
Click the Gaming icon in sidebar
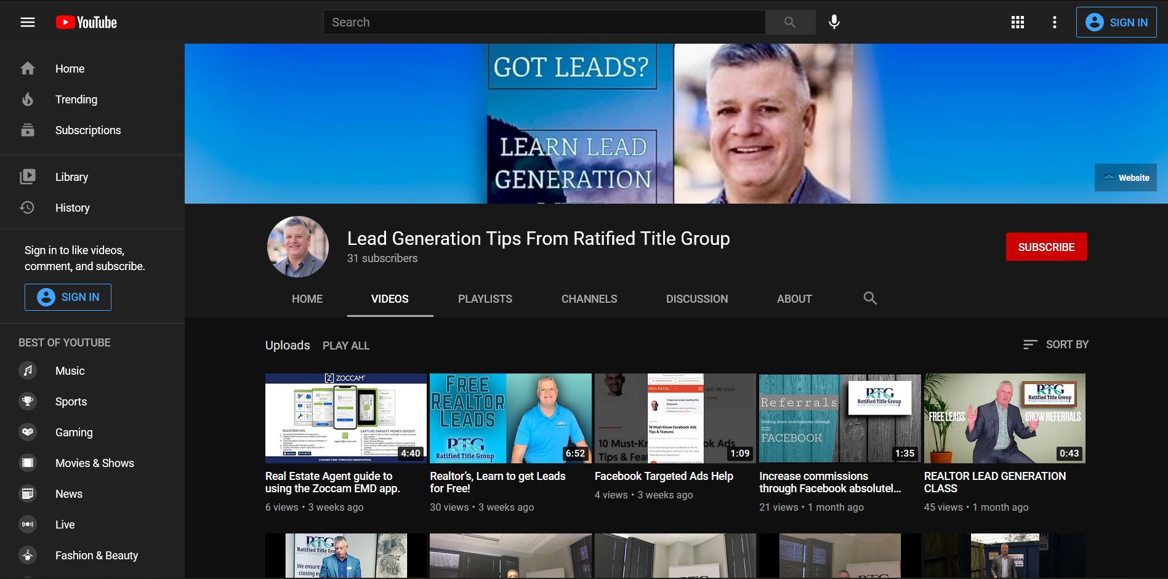28,432
